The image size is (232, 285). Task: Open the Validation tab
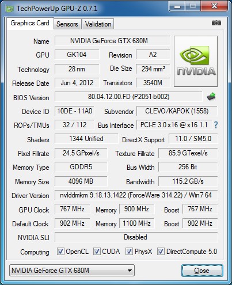coord(98,24)
